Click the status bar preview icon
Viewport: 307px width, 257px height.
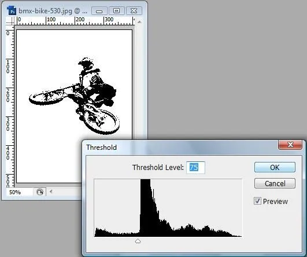(40, 192)
